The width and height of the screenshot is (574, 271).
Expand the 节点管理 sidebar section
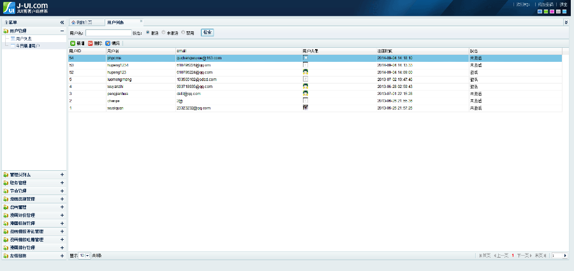(62, 191)
